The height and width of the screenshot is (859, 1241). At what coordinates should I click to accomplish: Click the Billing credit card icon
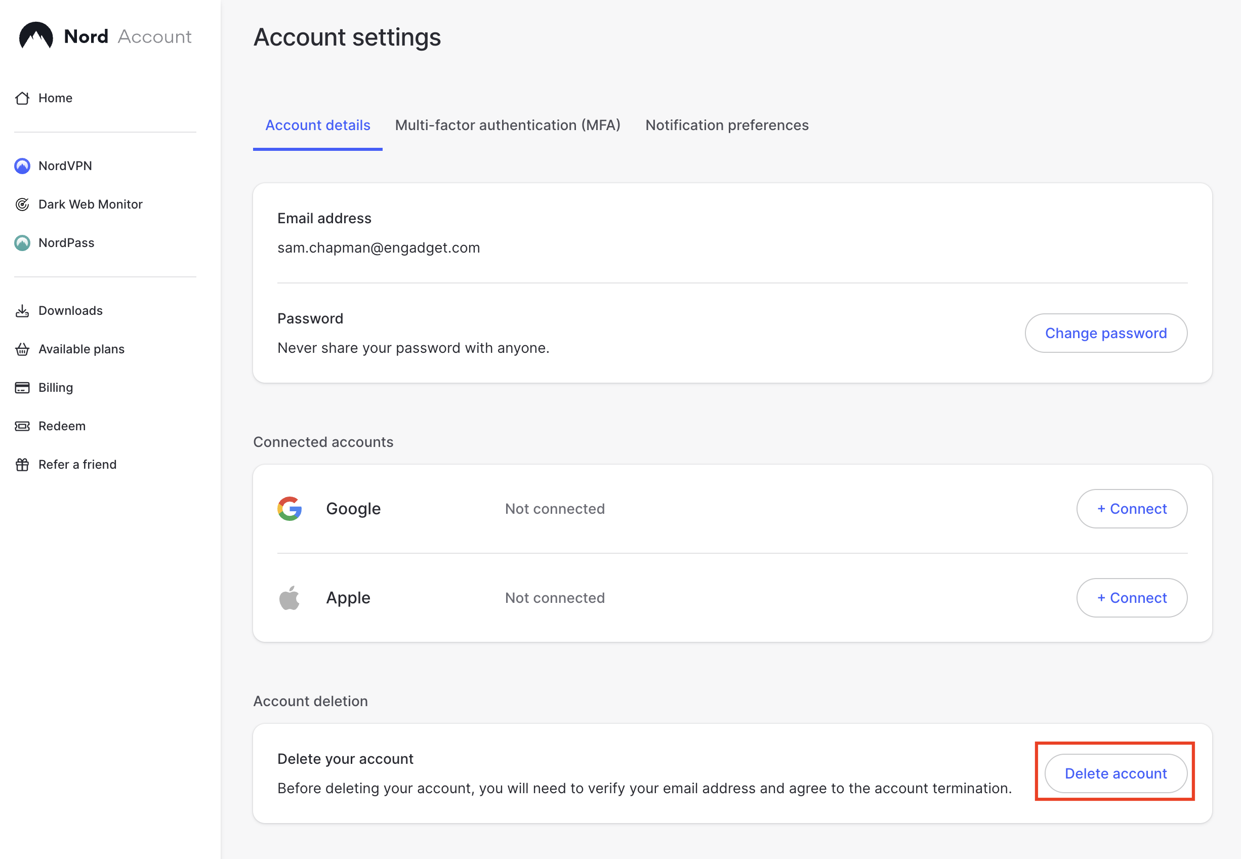click(22, 388)
